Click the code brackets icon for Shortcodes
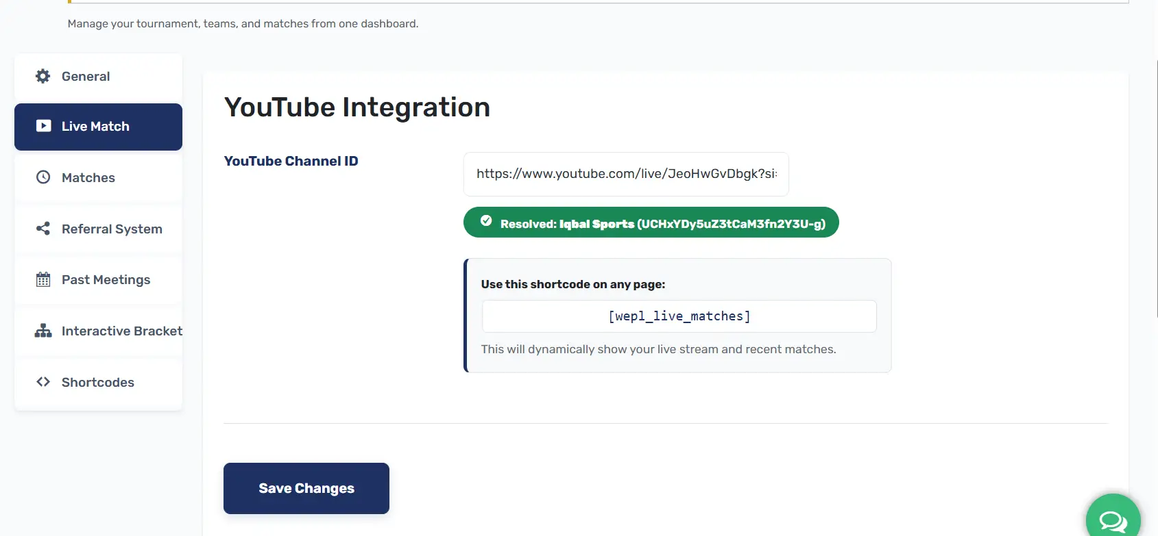 (43, 382)
